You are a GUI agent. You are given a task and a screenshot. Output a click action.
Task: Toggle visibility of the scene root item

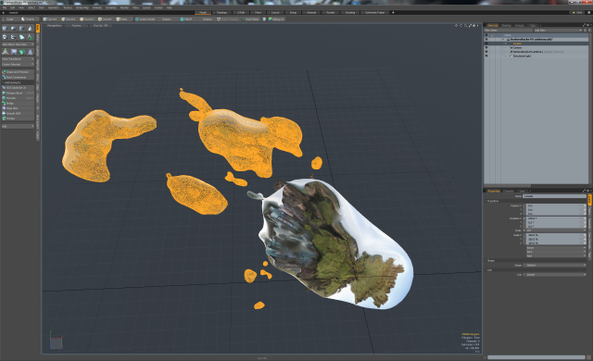486,39
